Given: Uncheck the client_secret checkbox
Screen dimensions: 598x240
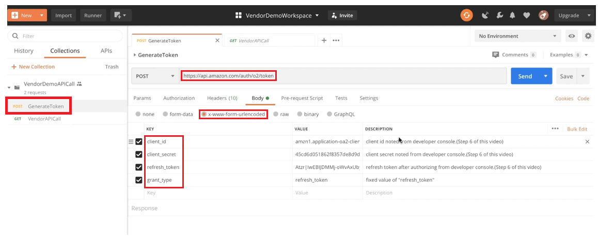Looking at the screenshot, I should point(139,155).
